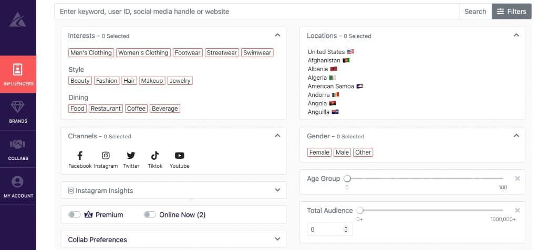Screen dimensions: 538x250
Task: Open the Influencers sidebar section
Action: [x=18, y=74]
